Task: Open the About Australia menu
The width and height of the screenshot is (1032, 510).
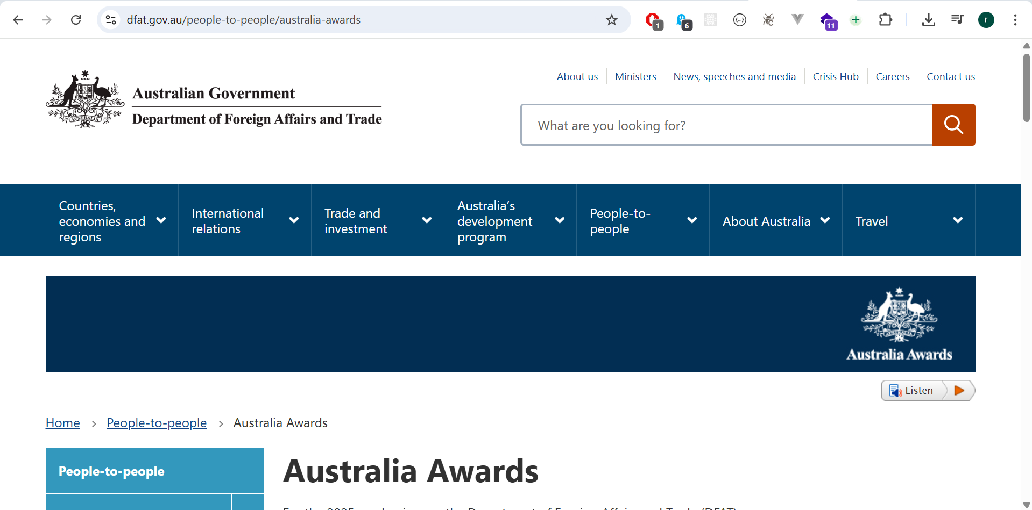Action: pyautogui.click(x=775, y=221)
